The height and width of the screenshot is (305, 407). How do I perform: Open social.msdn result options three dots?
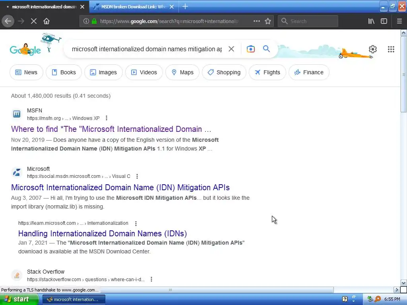[x=137, y=176]
